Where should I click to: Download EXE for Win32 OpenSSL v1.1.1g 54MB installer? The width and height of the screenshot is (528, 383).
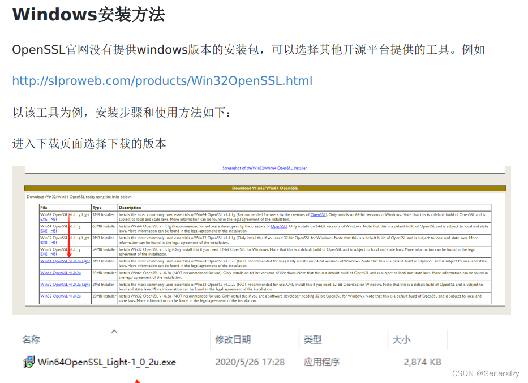point(44,254)
